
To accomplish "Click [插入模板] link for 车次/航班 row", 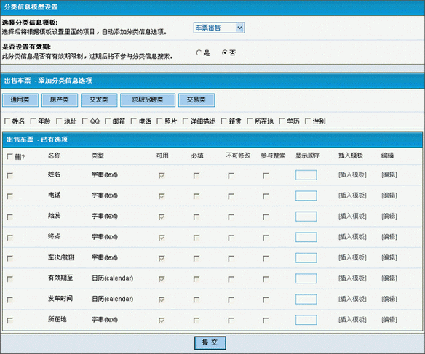I will (352, 257).
